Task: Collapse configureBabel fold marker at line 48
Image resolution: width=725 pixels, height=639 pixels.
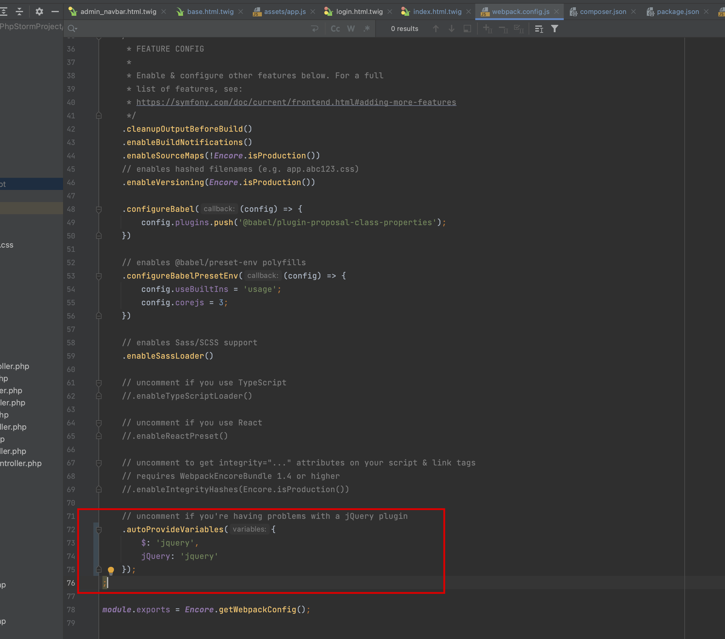Action: click(x=99, y=209)
